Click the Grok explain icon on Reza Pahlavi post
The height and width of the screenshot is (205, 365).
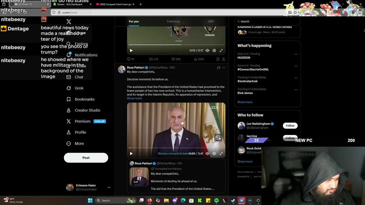tap(218, 68)
